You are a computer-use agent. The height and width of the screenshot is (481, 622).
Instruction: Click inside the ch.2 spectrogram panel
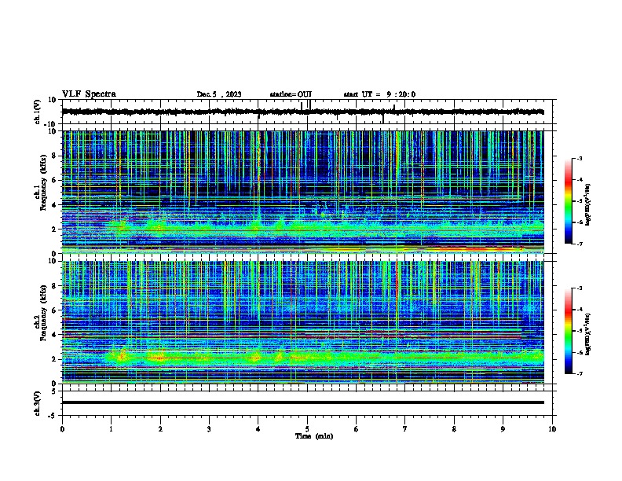pos(303,322)
